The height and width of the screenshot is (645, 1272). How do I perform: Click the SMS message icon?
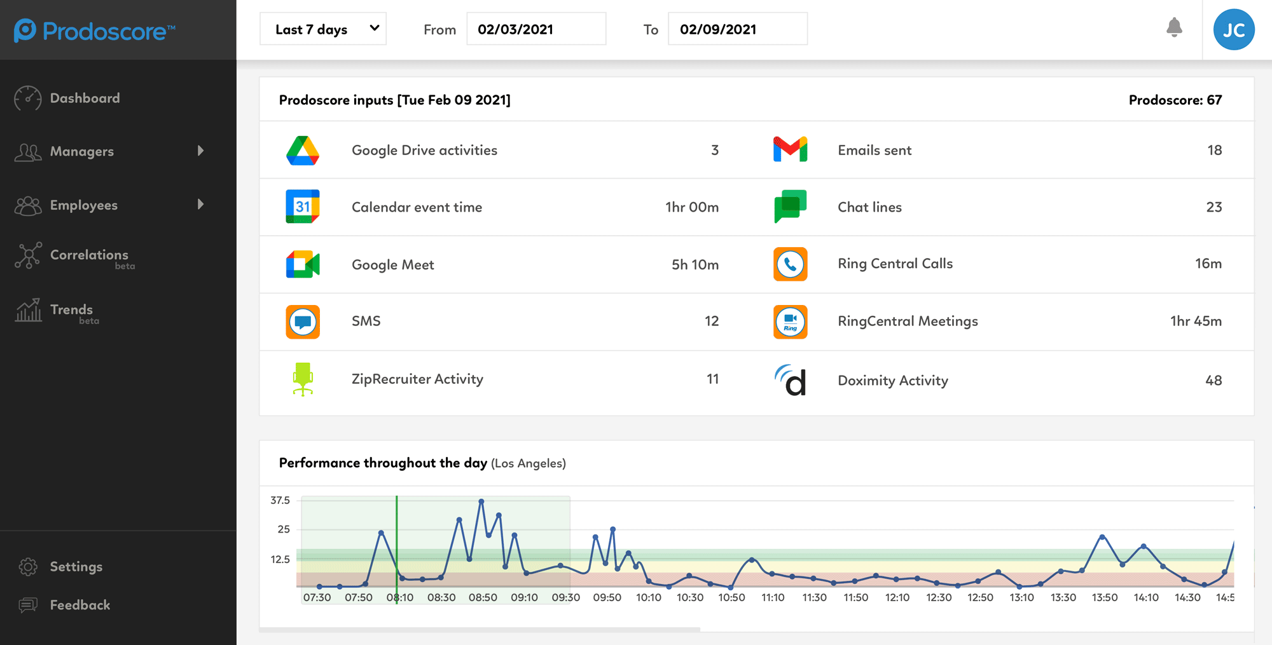point(303,322)
